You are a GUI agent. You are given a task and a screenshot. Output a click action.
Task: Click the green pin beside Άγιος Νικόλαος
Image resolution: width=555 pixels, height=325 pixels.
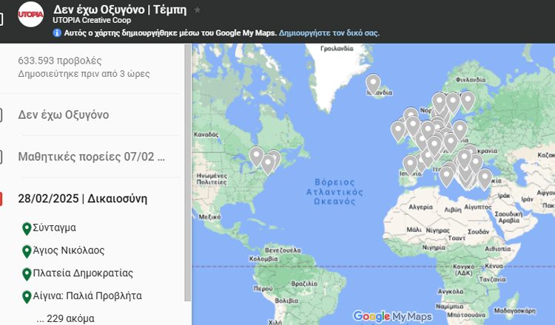pos(27,251)
